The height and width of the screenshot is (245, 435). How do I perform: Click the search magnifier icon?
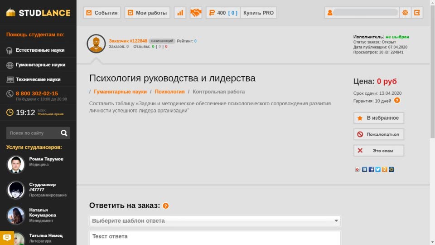point(64,133)
